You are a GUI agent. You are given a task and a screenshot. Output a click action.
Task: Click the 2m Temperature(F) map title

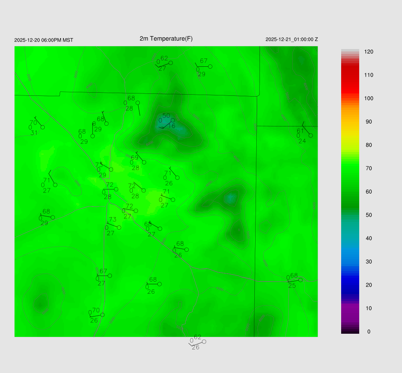166,38
